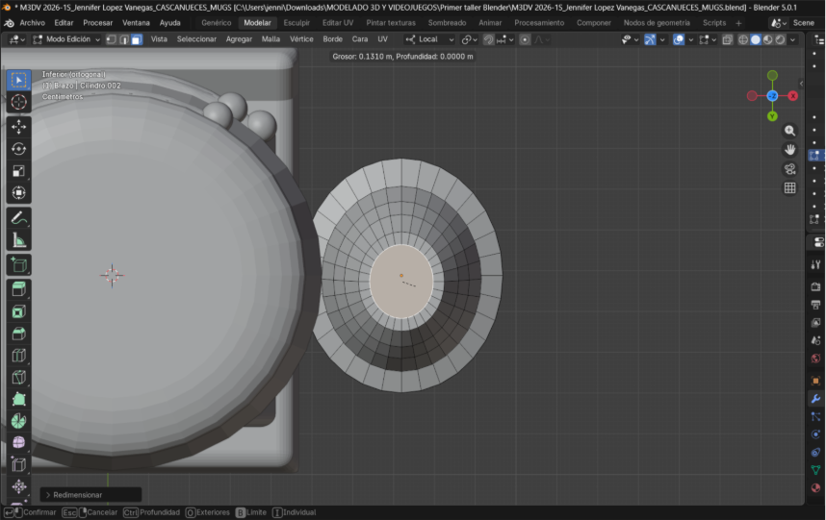
Task: Pick the Scale tool
Action: [x=18, y=171]
